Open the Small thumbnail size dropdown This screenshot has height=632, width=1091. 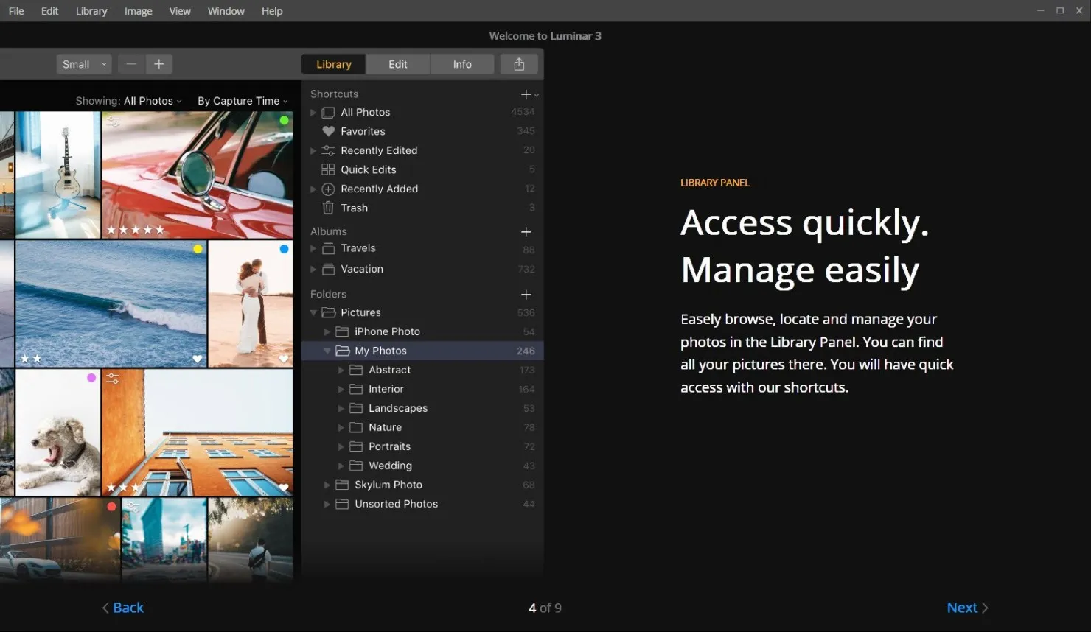click(x=84, y=64)
